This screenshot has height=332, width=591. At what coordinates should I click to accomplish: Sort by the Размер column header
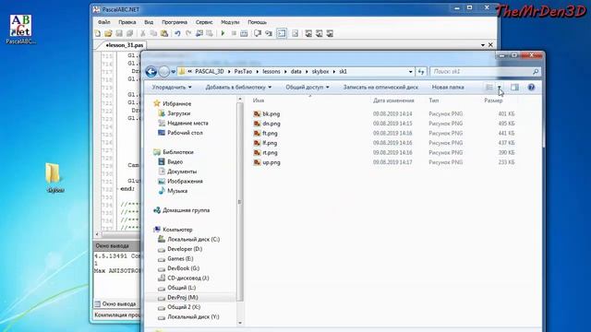coord(493,101)
